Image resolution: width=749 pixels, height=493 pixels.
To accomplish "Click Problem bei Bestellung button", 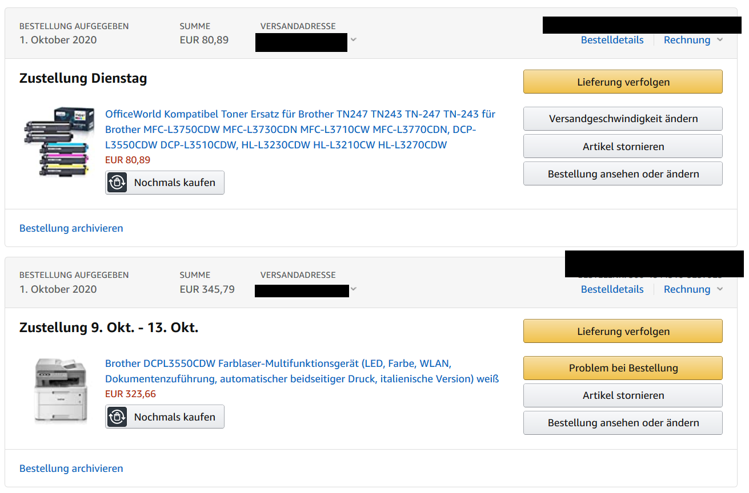I will pyautogui.click(x=623, y=368).
